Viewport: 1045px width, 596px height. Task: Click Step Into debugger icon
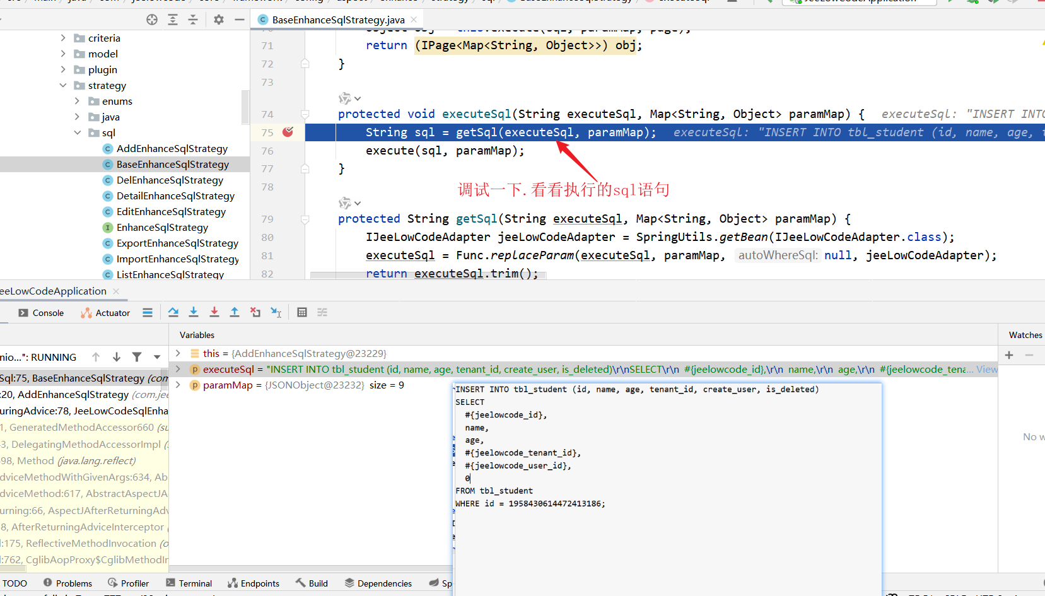point(194,312)
